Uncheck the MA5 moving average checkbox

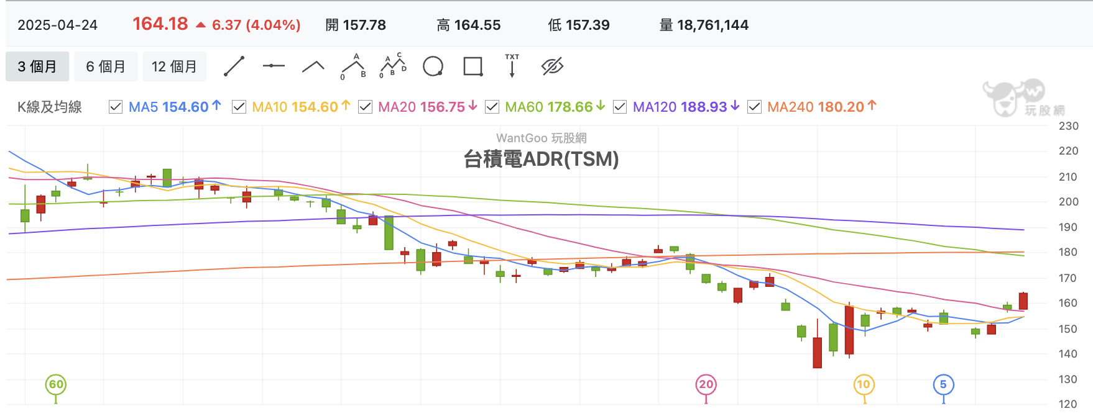[116, 107]
